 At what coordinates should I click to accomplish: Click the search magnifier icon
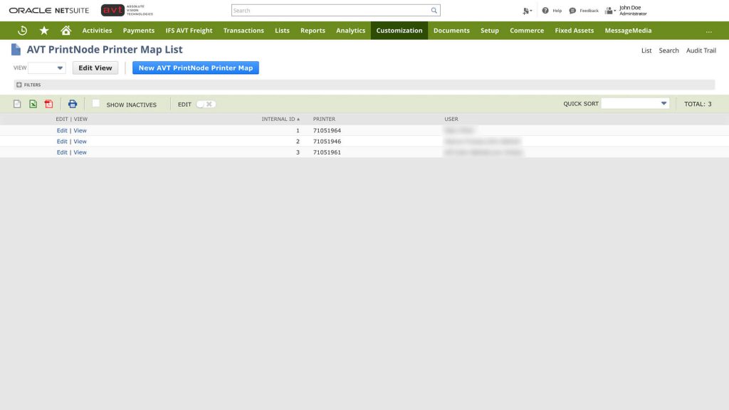tap(434, 10)
